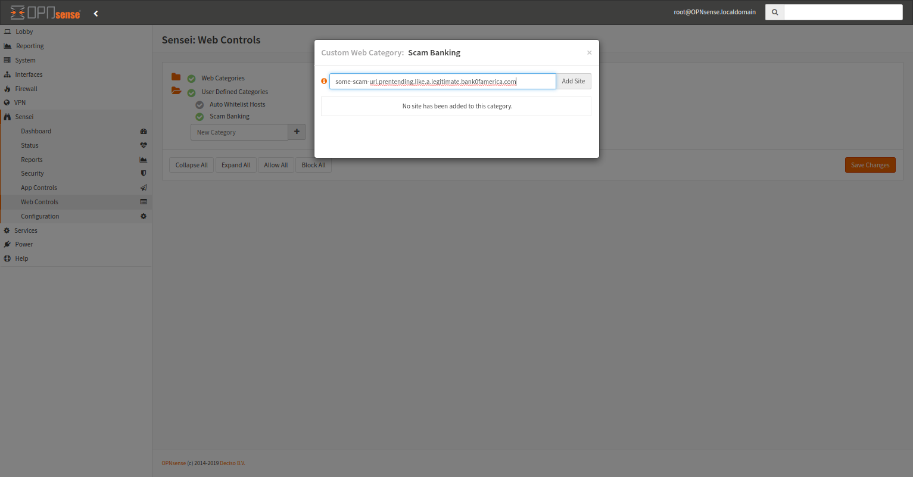
Task: Click the search magnifier icon
Action: (x=774, y=11)
